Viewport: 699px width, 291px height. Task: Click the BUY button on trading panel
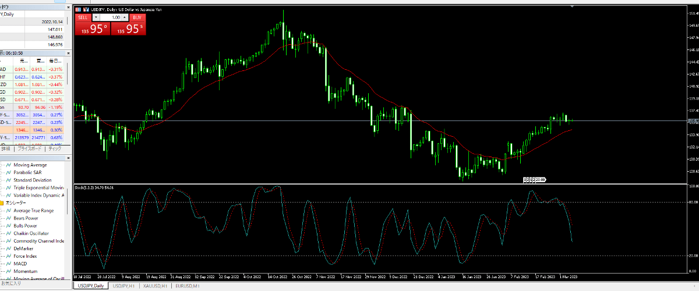[136, 17]
